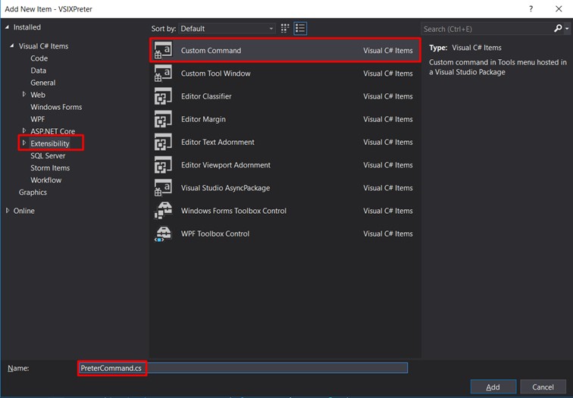Click the Add button
The width and height of the screenshot is (573, 398).
pyautogui.click(x=493, y=387)
